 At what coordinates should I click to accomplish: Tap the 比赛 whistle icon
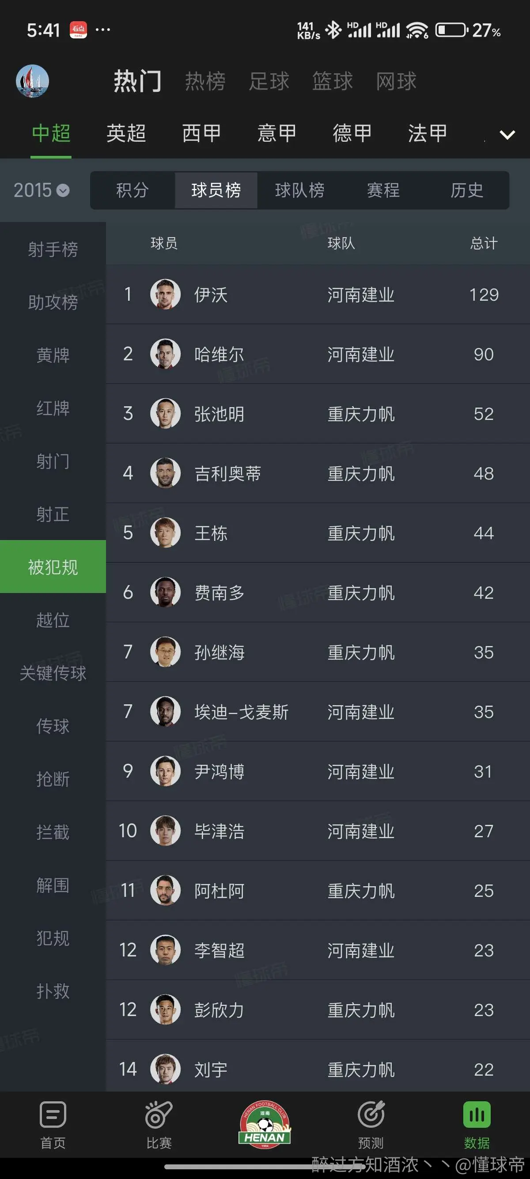(x=159, y=1114)
